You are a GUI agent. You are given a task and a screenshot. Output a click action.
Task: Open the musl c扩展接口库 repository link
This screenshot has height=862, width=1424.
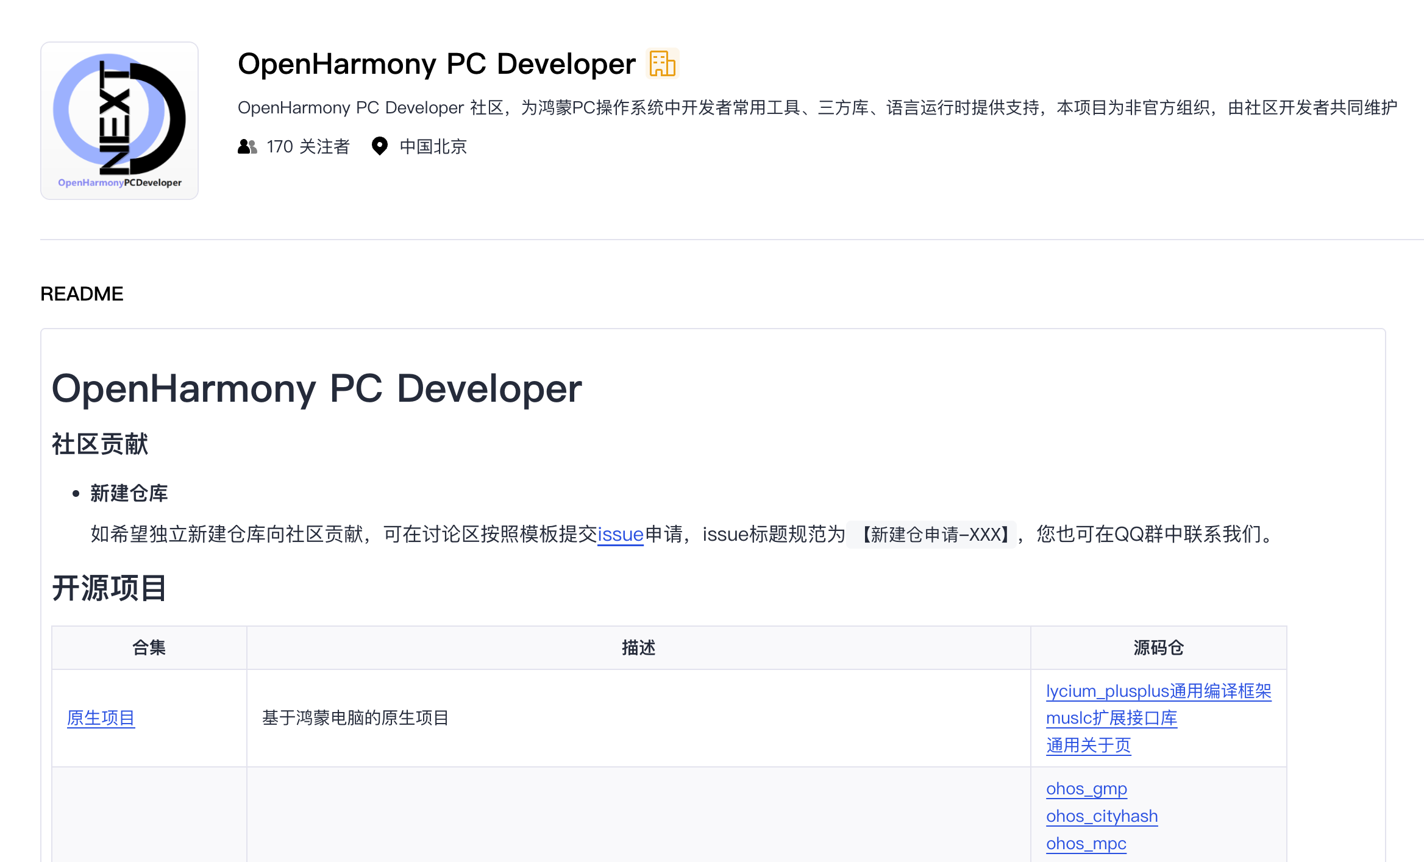(1111, 718)
